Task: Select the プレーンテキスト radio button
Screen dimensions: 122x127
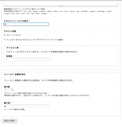Action: pos(5,35)
